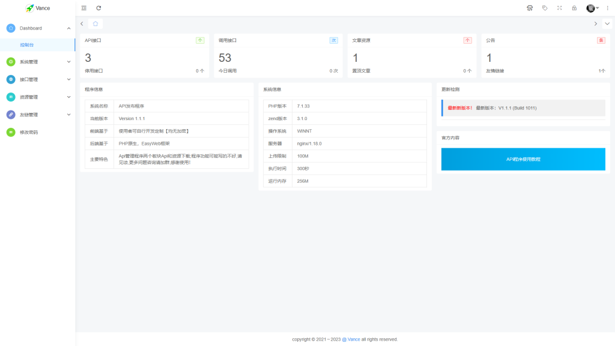615x346 pixels.
Task: Expand the 接口管理 menu chevron
Action: [68, 79]
